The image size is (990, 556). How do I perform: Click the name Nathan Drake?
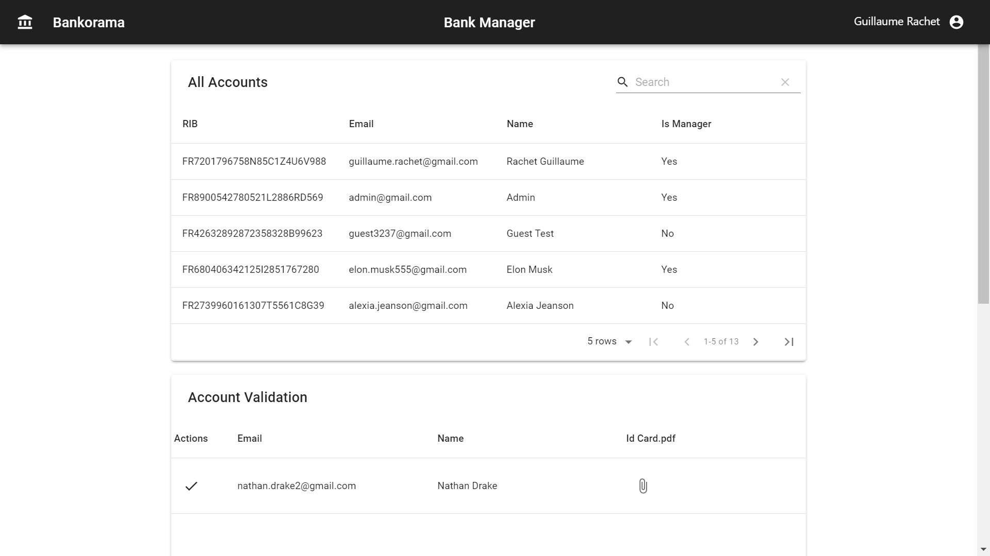click(x=467, y=485)
